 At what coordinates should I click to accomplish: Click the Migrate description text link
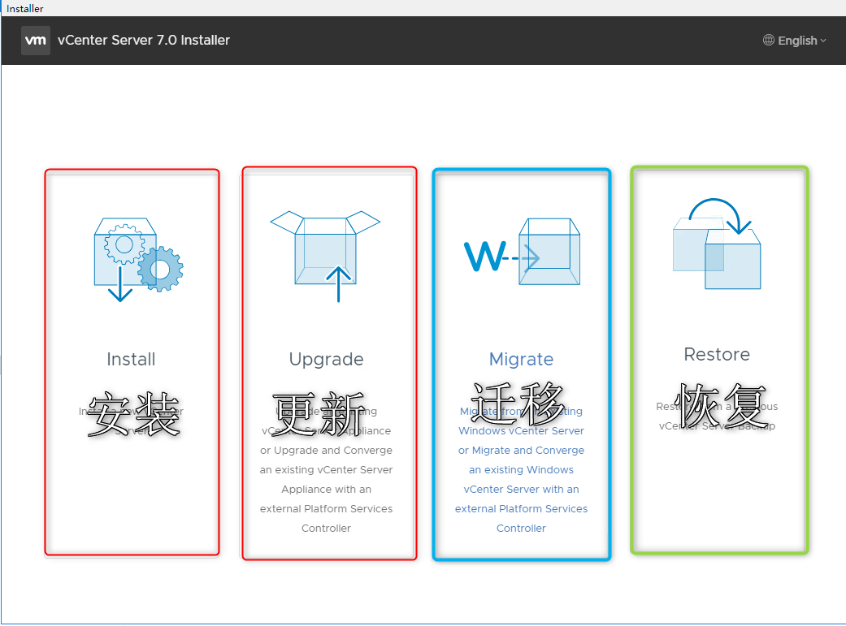(x=521, y=469)
